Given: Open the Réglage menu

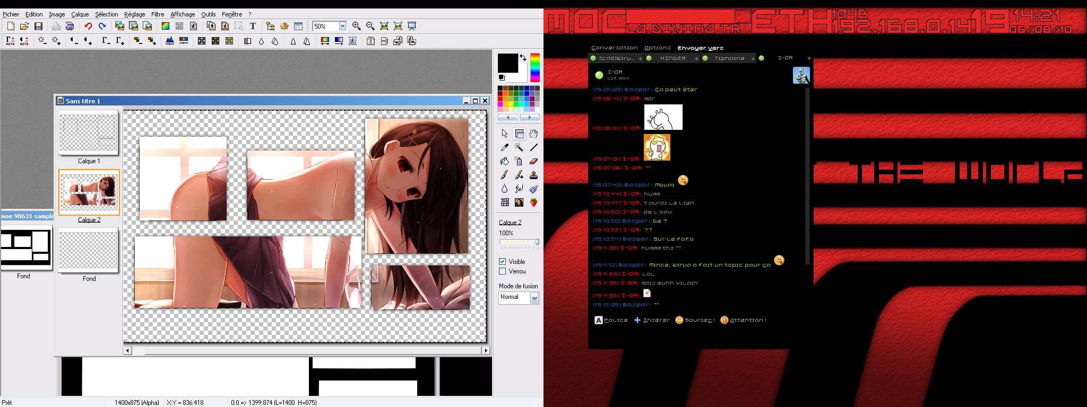Looking at the screenshot, I should (135, 14).
